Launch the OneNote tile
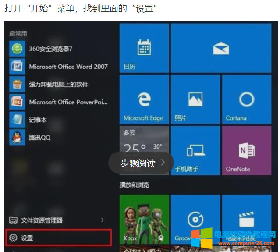 (247, 151)
